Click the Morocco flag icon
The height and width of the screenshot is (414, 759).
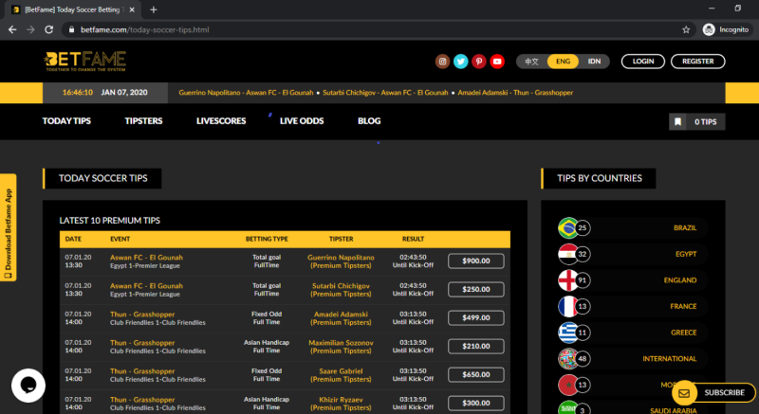568,385
